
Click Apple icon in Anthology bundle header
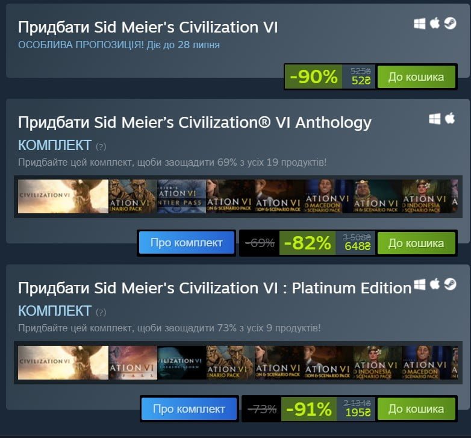(450, 118)
